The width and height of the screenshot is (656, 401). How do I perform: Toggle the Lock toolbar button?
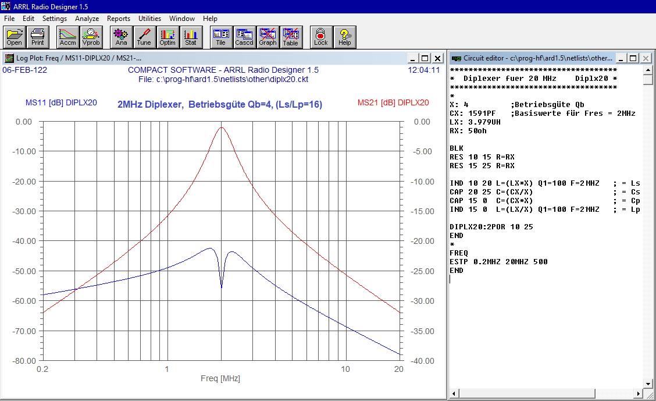[321, 37]
